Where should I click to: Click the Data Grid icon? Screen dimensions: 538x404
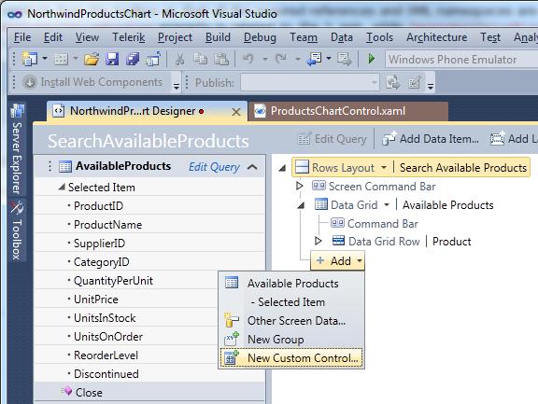[x=321, y=204]
